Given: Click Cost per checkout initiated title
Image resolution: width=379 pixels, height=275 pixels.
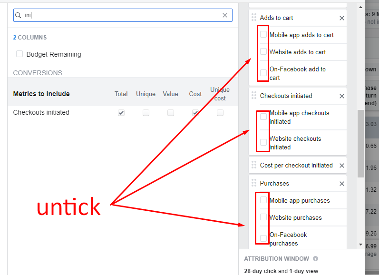Looking at the screenshot, I should [x=296, y=165].
